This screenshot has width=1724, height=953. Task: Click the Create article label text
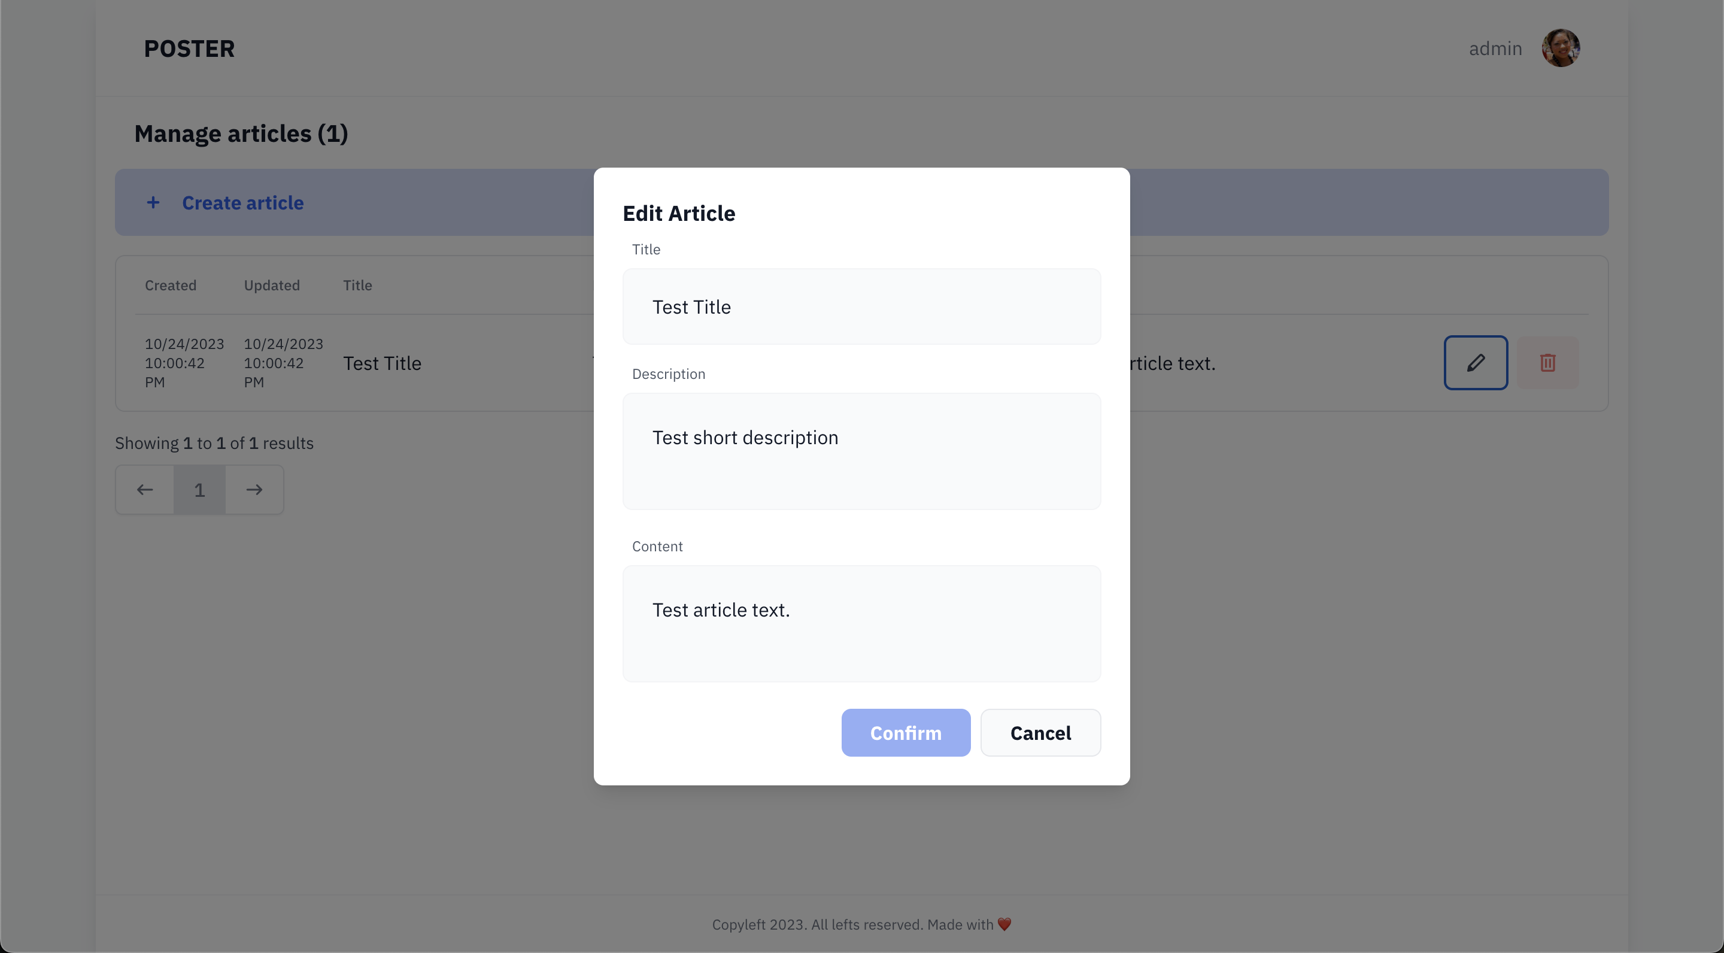[243, 202]
